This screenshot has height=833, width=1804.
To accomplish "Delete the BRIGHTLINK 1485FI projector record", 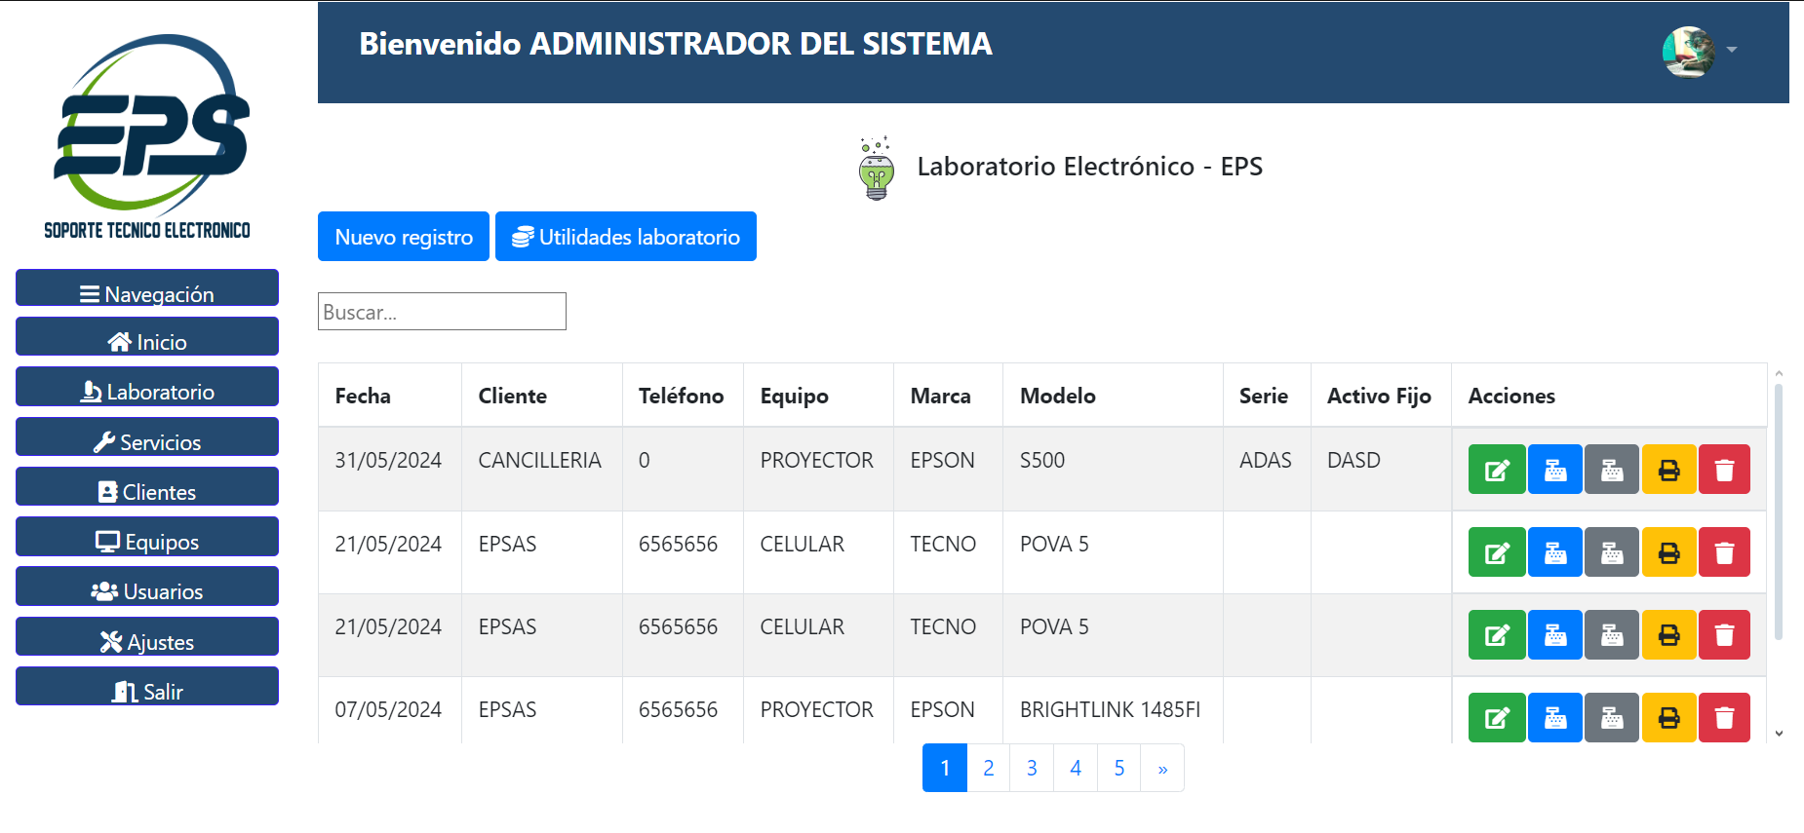I will tap(1723, 718).
